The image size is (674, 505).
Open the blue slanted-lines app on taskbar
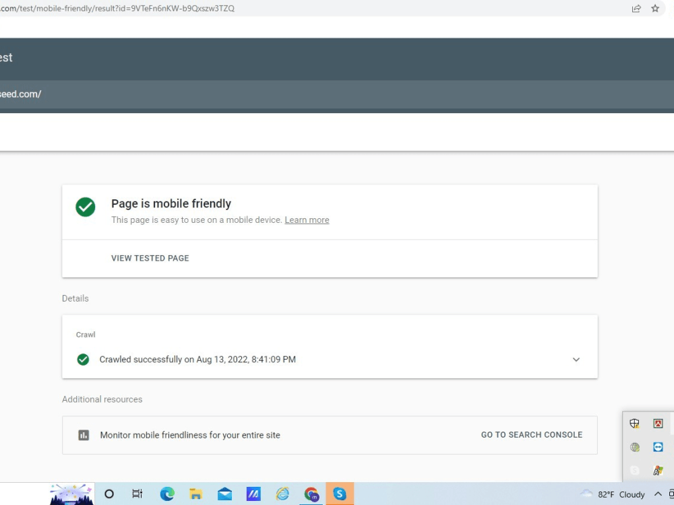253,494
